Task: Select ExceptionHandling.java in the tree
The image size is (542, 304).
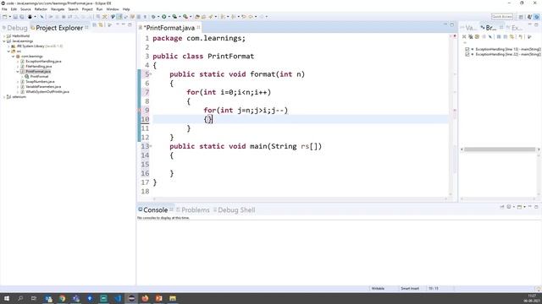Action: [43, 62]
